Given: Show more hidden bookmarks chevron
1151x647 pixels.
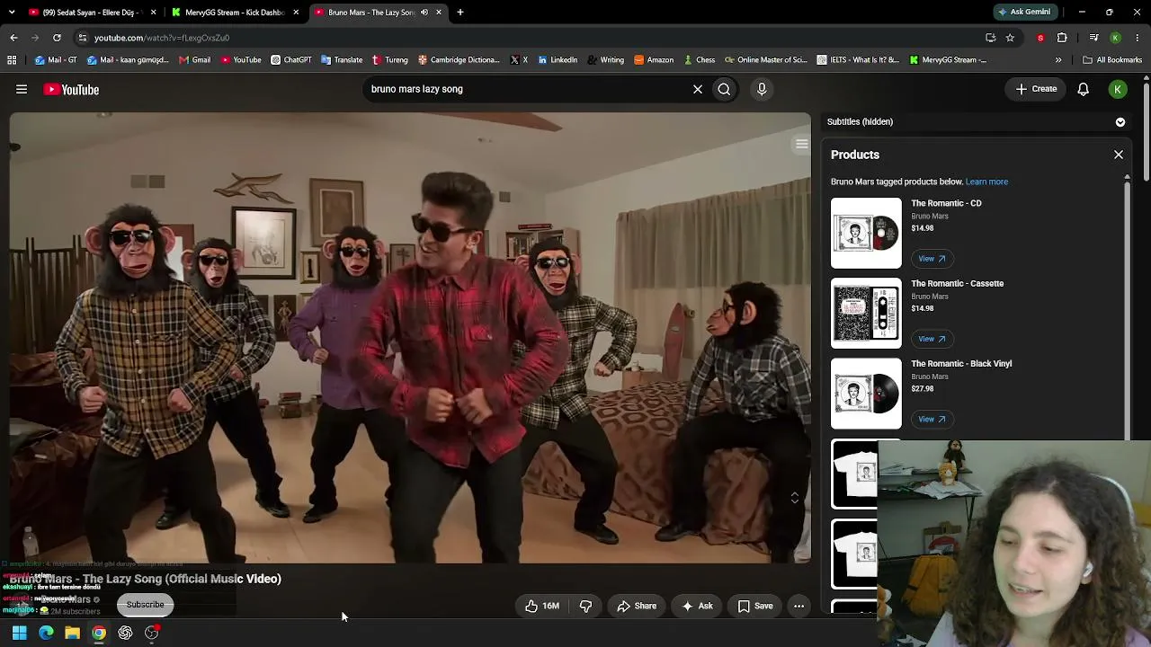Looking at the screenshot, I should coord(1058,60).
